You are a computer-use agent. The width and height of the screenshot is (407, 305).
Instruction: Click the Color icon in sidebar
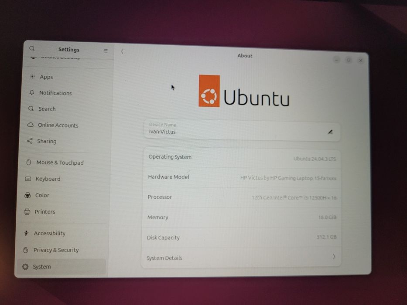(27, 195)
